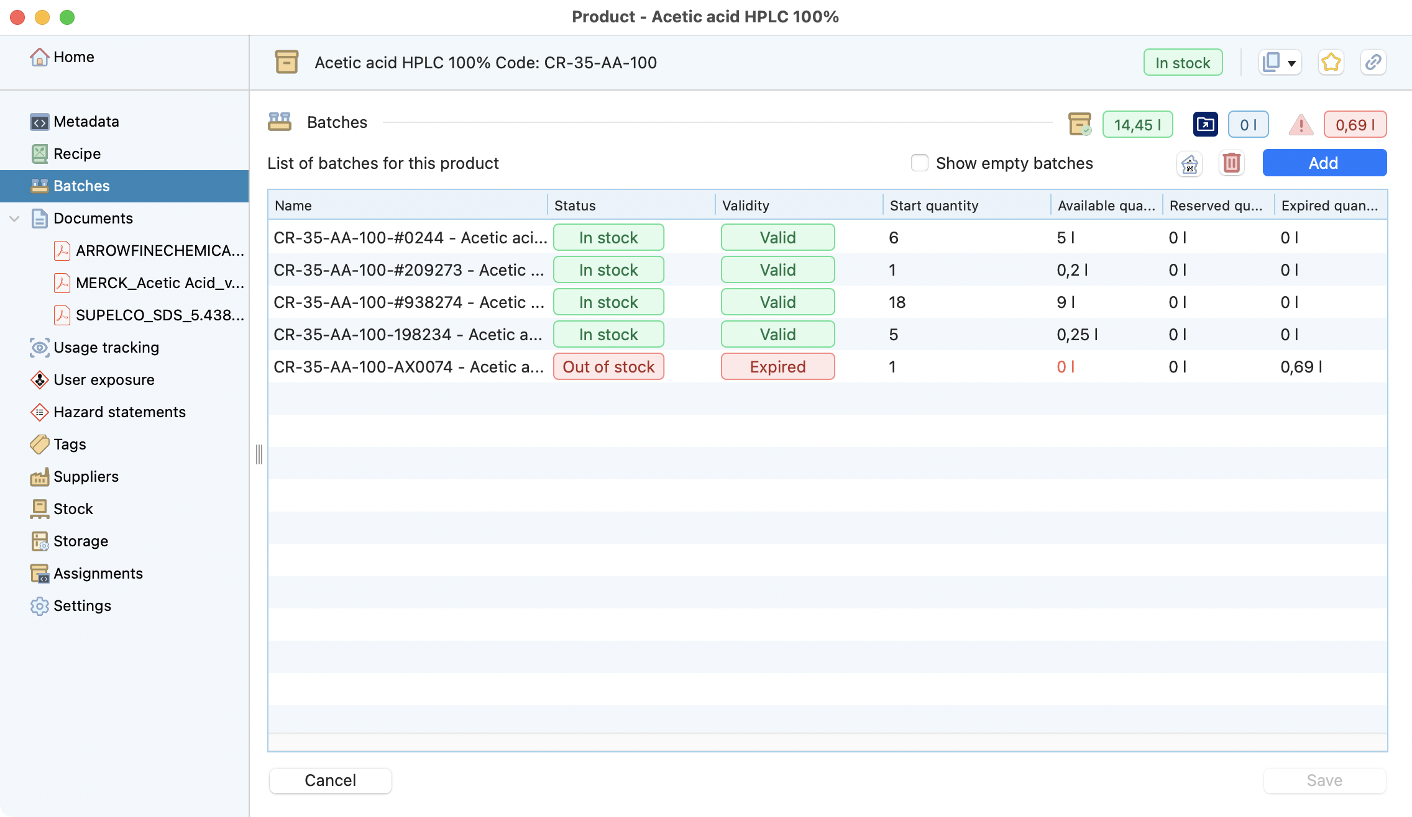Screen dimensions: 1412x817
Task: Select the expired CR-35-AA-100-AX0074 batch row
Action: click(x=408, y=367)
